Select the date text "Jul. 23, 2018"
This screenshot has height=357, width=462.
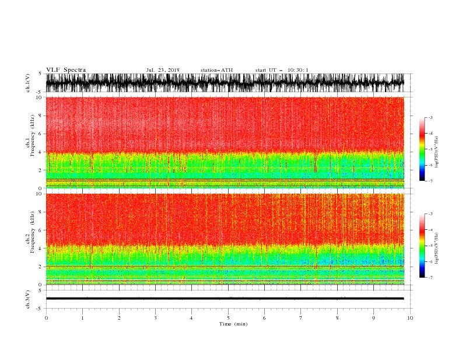(x=163, y=70)
